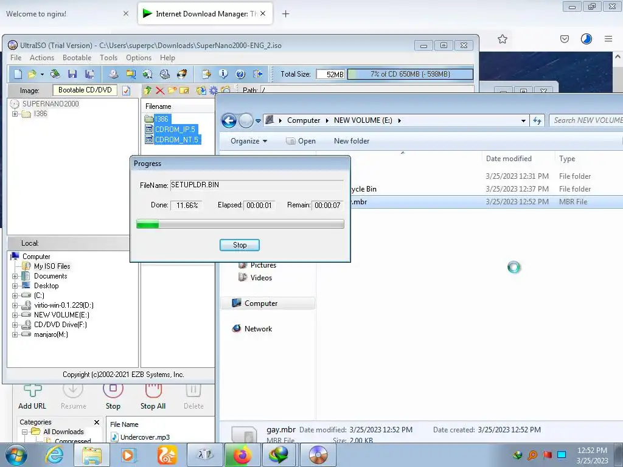Click the red X delete icon in image toolbar
623x467 pixels.
tap(160, 91)
